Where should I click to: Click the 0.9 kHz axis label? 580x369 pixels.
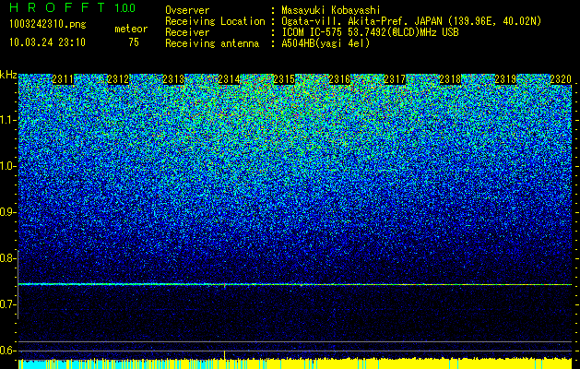[6, 212]
